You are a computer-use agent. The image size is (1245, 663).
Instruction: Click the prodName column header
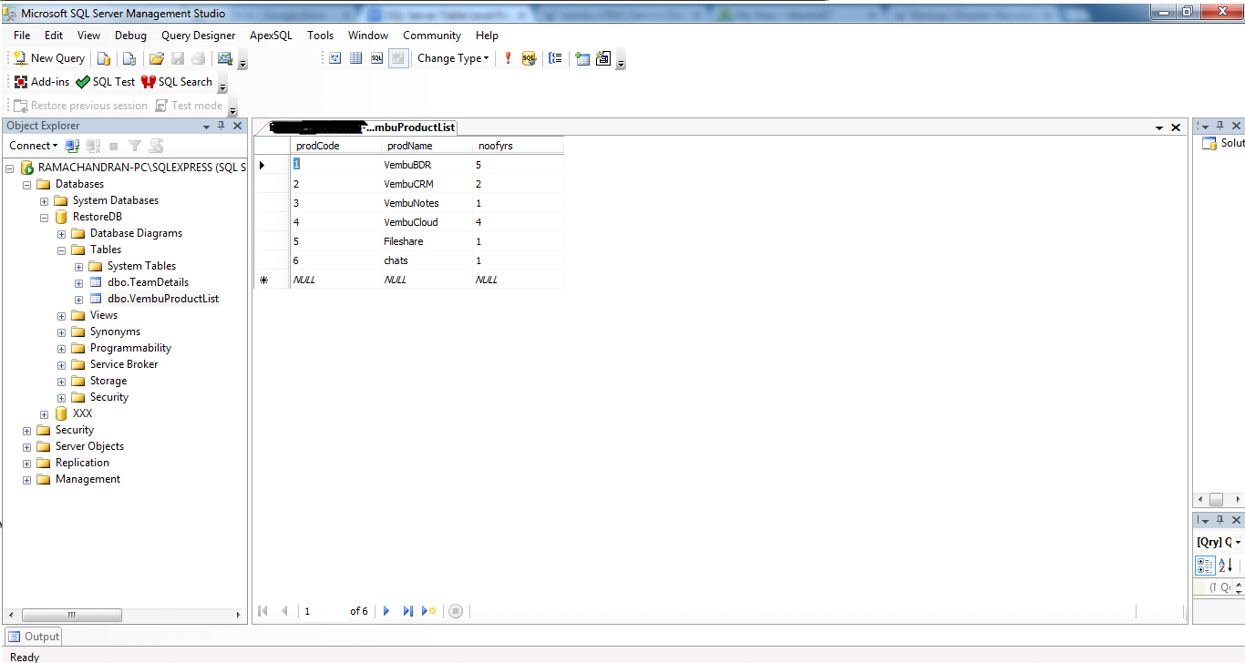[427, 146]
